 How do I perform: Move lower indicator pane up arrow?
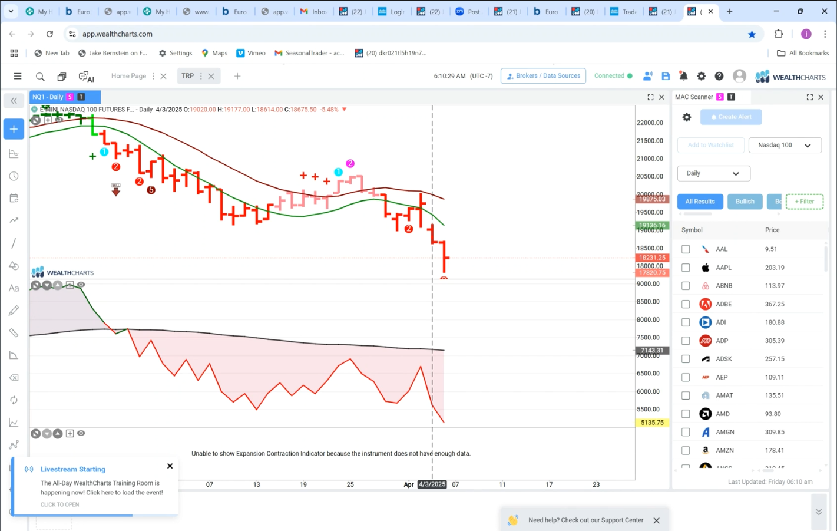(58, 434)
